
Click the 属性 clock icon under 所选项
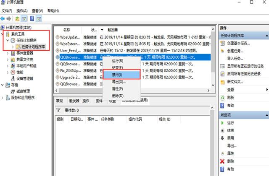(x=222, y=154)
